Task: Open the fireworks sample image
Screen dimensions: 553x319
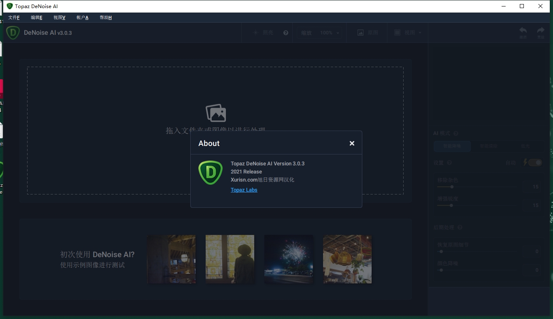Action: (289, 259)
